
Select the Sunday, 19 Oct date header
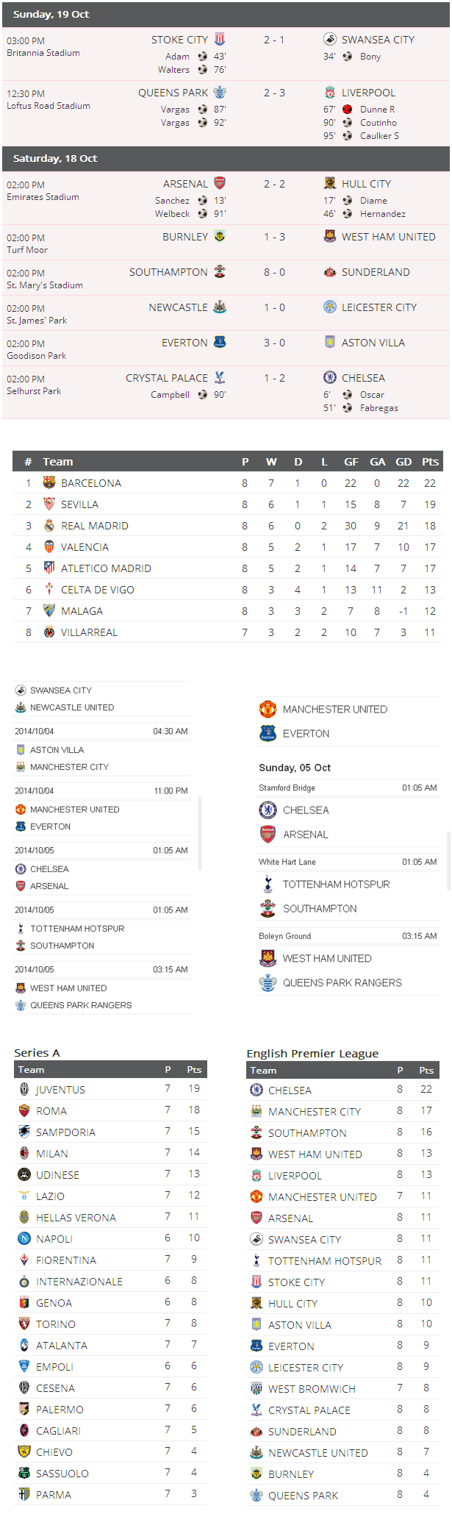[51, 15]
